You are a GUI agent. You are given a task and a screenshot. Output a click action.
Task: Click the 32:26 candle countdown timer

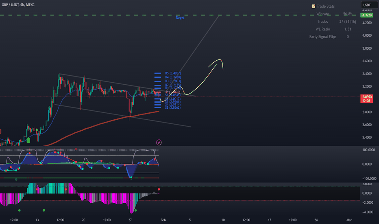(366, 101)
